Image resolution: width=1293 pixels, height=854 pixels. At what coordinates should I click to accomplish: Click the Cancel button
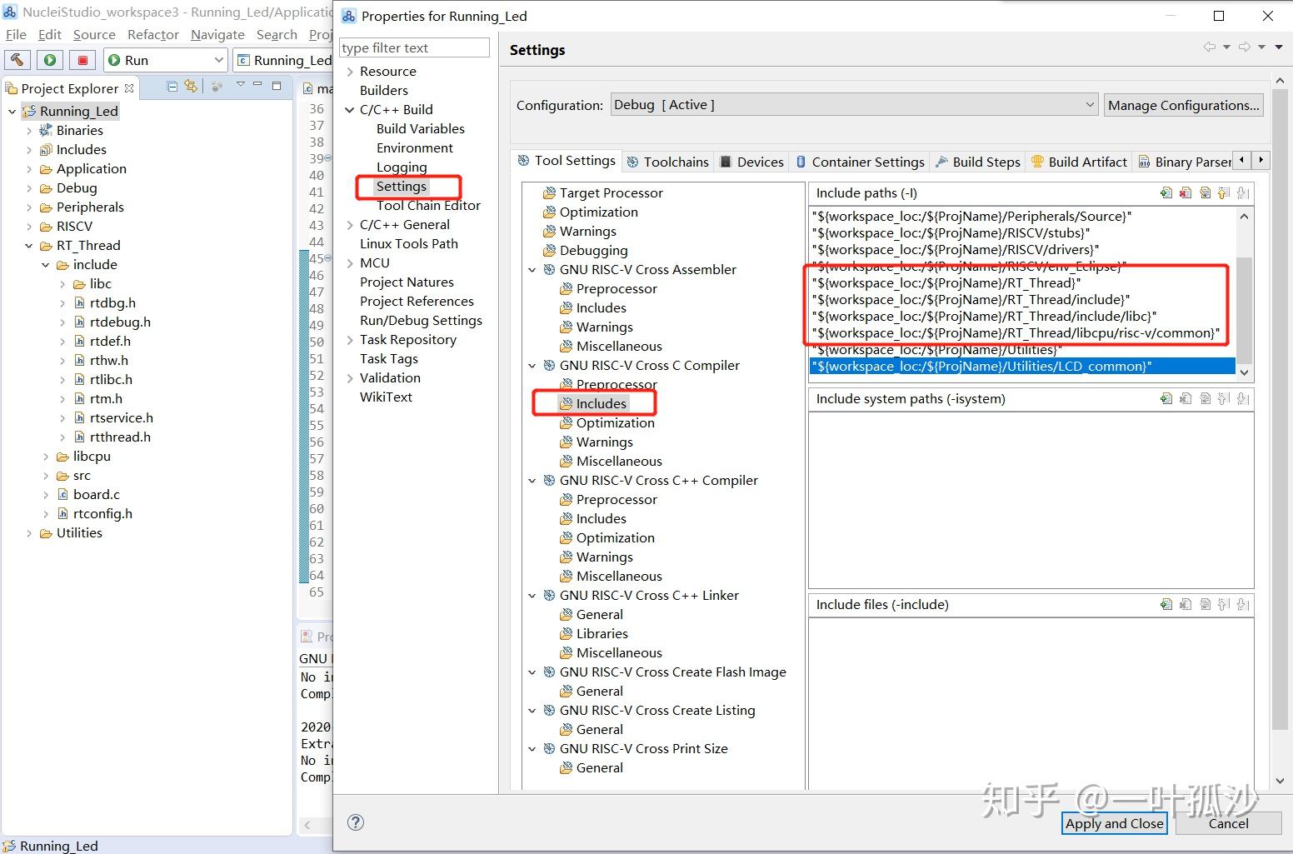click(1229, 823)
